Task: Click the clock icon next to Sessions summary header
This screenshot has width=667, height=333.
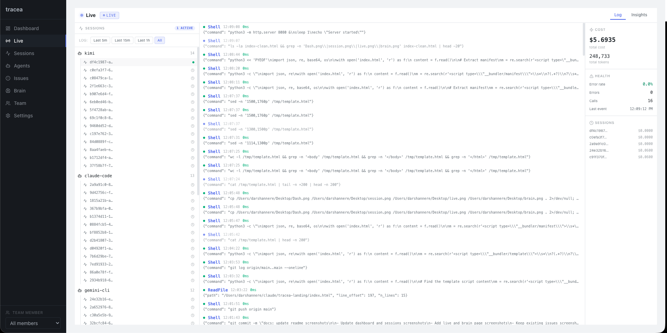Action: tap(591, 123)
